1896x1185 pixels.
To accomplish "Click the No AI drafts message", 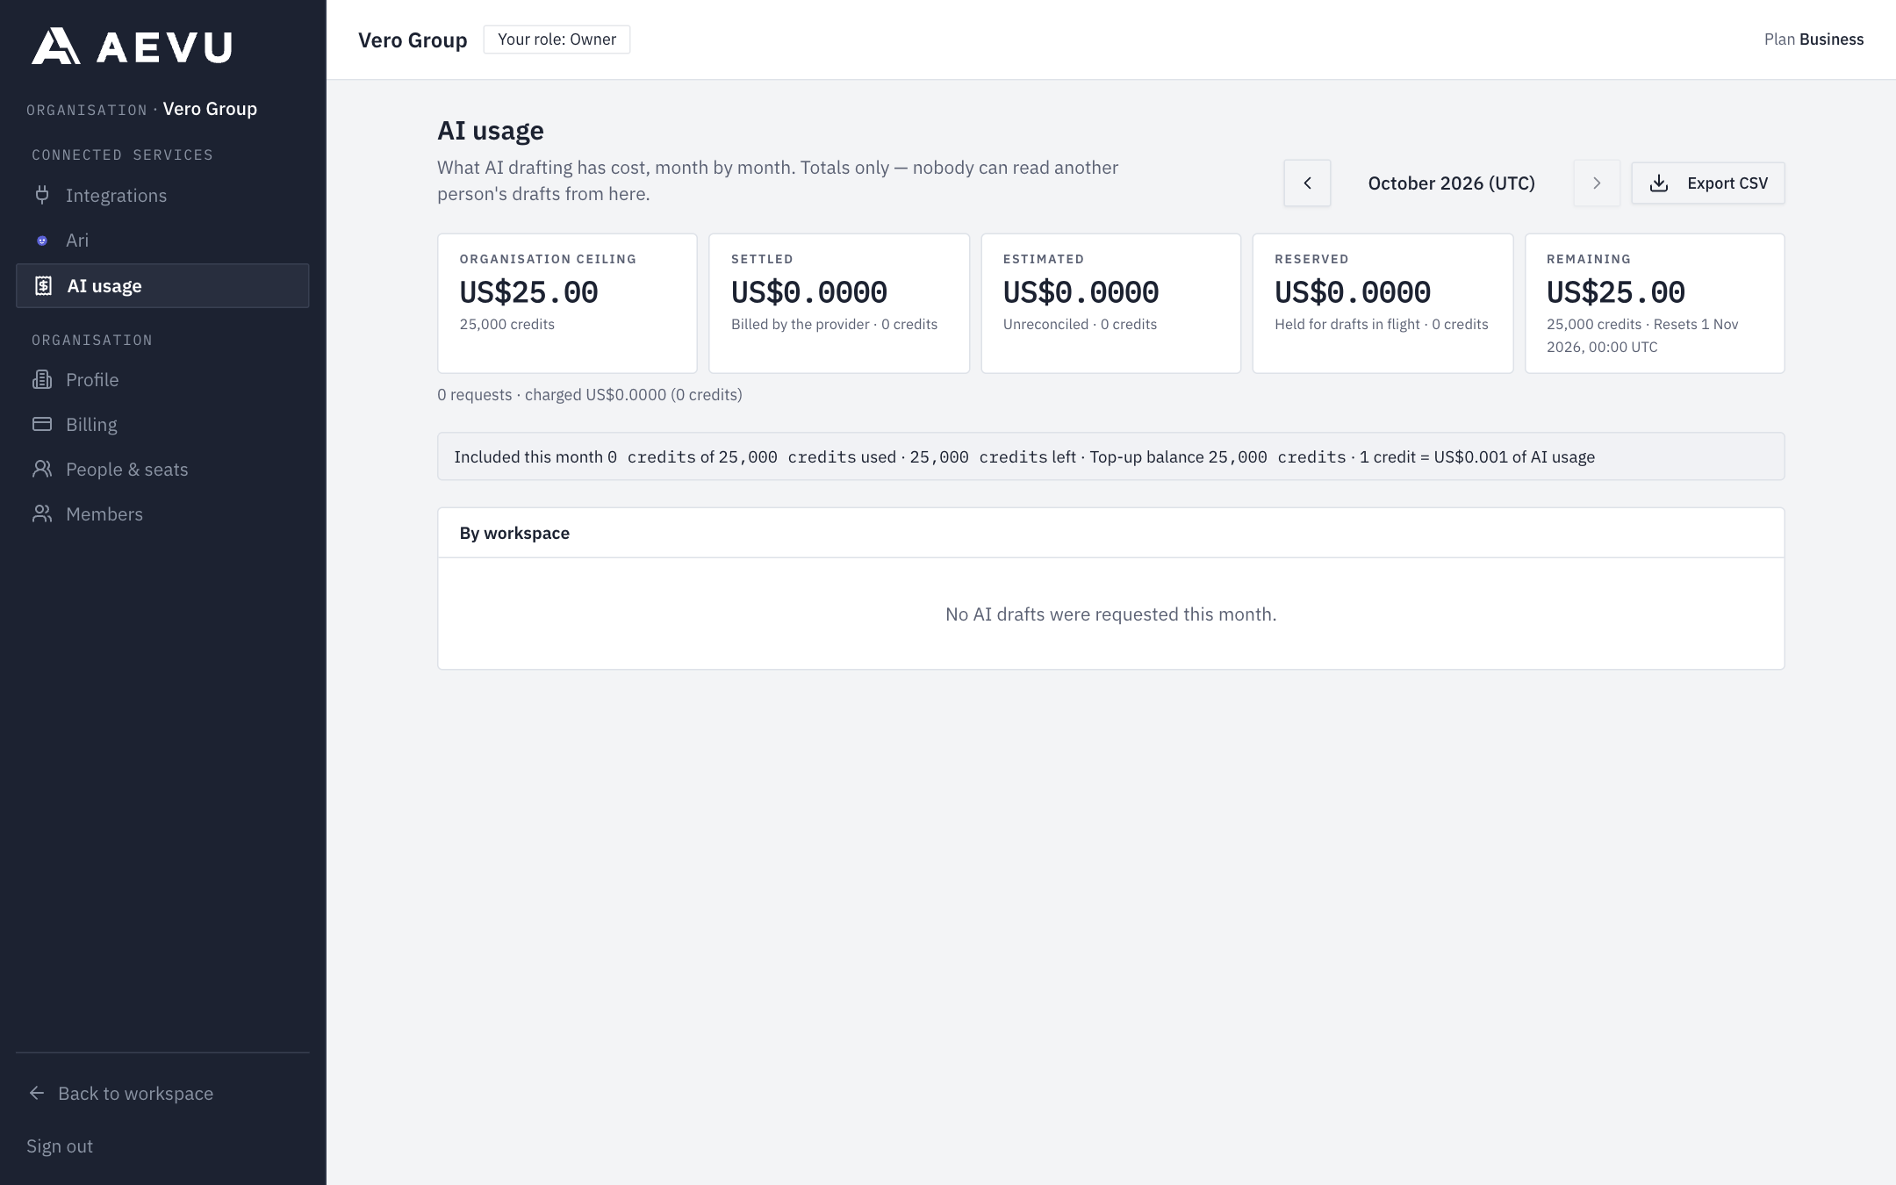I will pyautogui.click(x=1110, y=614).
